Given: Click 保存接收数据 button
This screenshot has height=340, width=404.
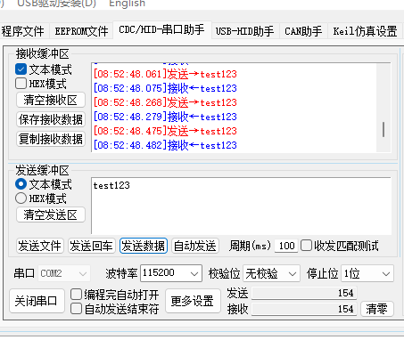Looking at the screenshot, I should tap(51, 119).
